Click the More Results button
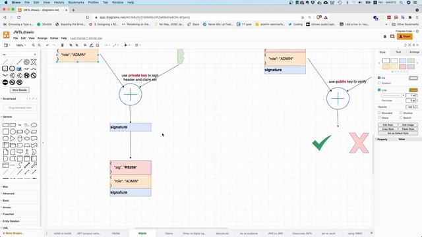 click(19, 90)
